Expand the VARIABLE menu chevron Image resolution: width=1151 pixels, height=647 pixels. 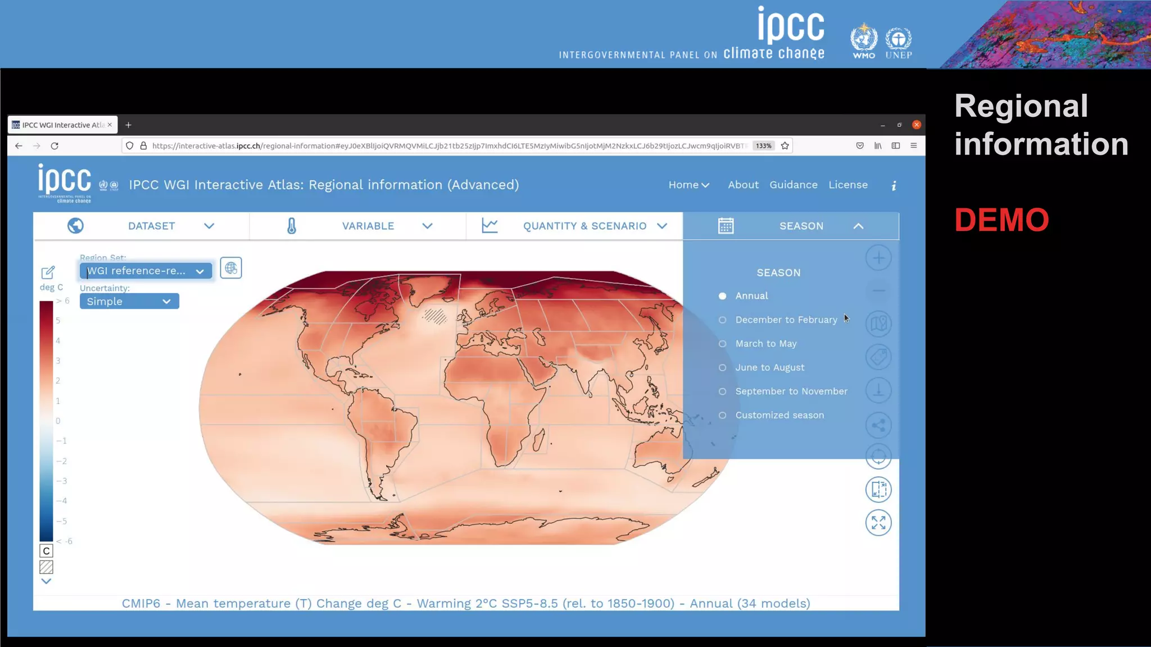(427, 226)
